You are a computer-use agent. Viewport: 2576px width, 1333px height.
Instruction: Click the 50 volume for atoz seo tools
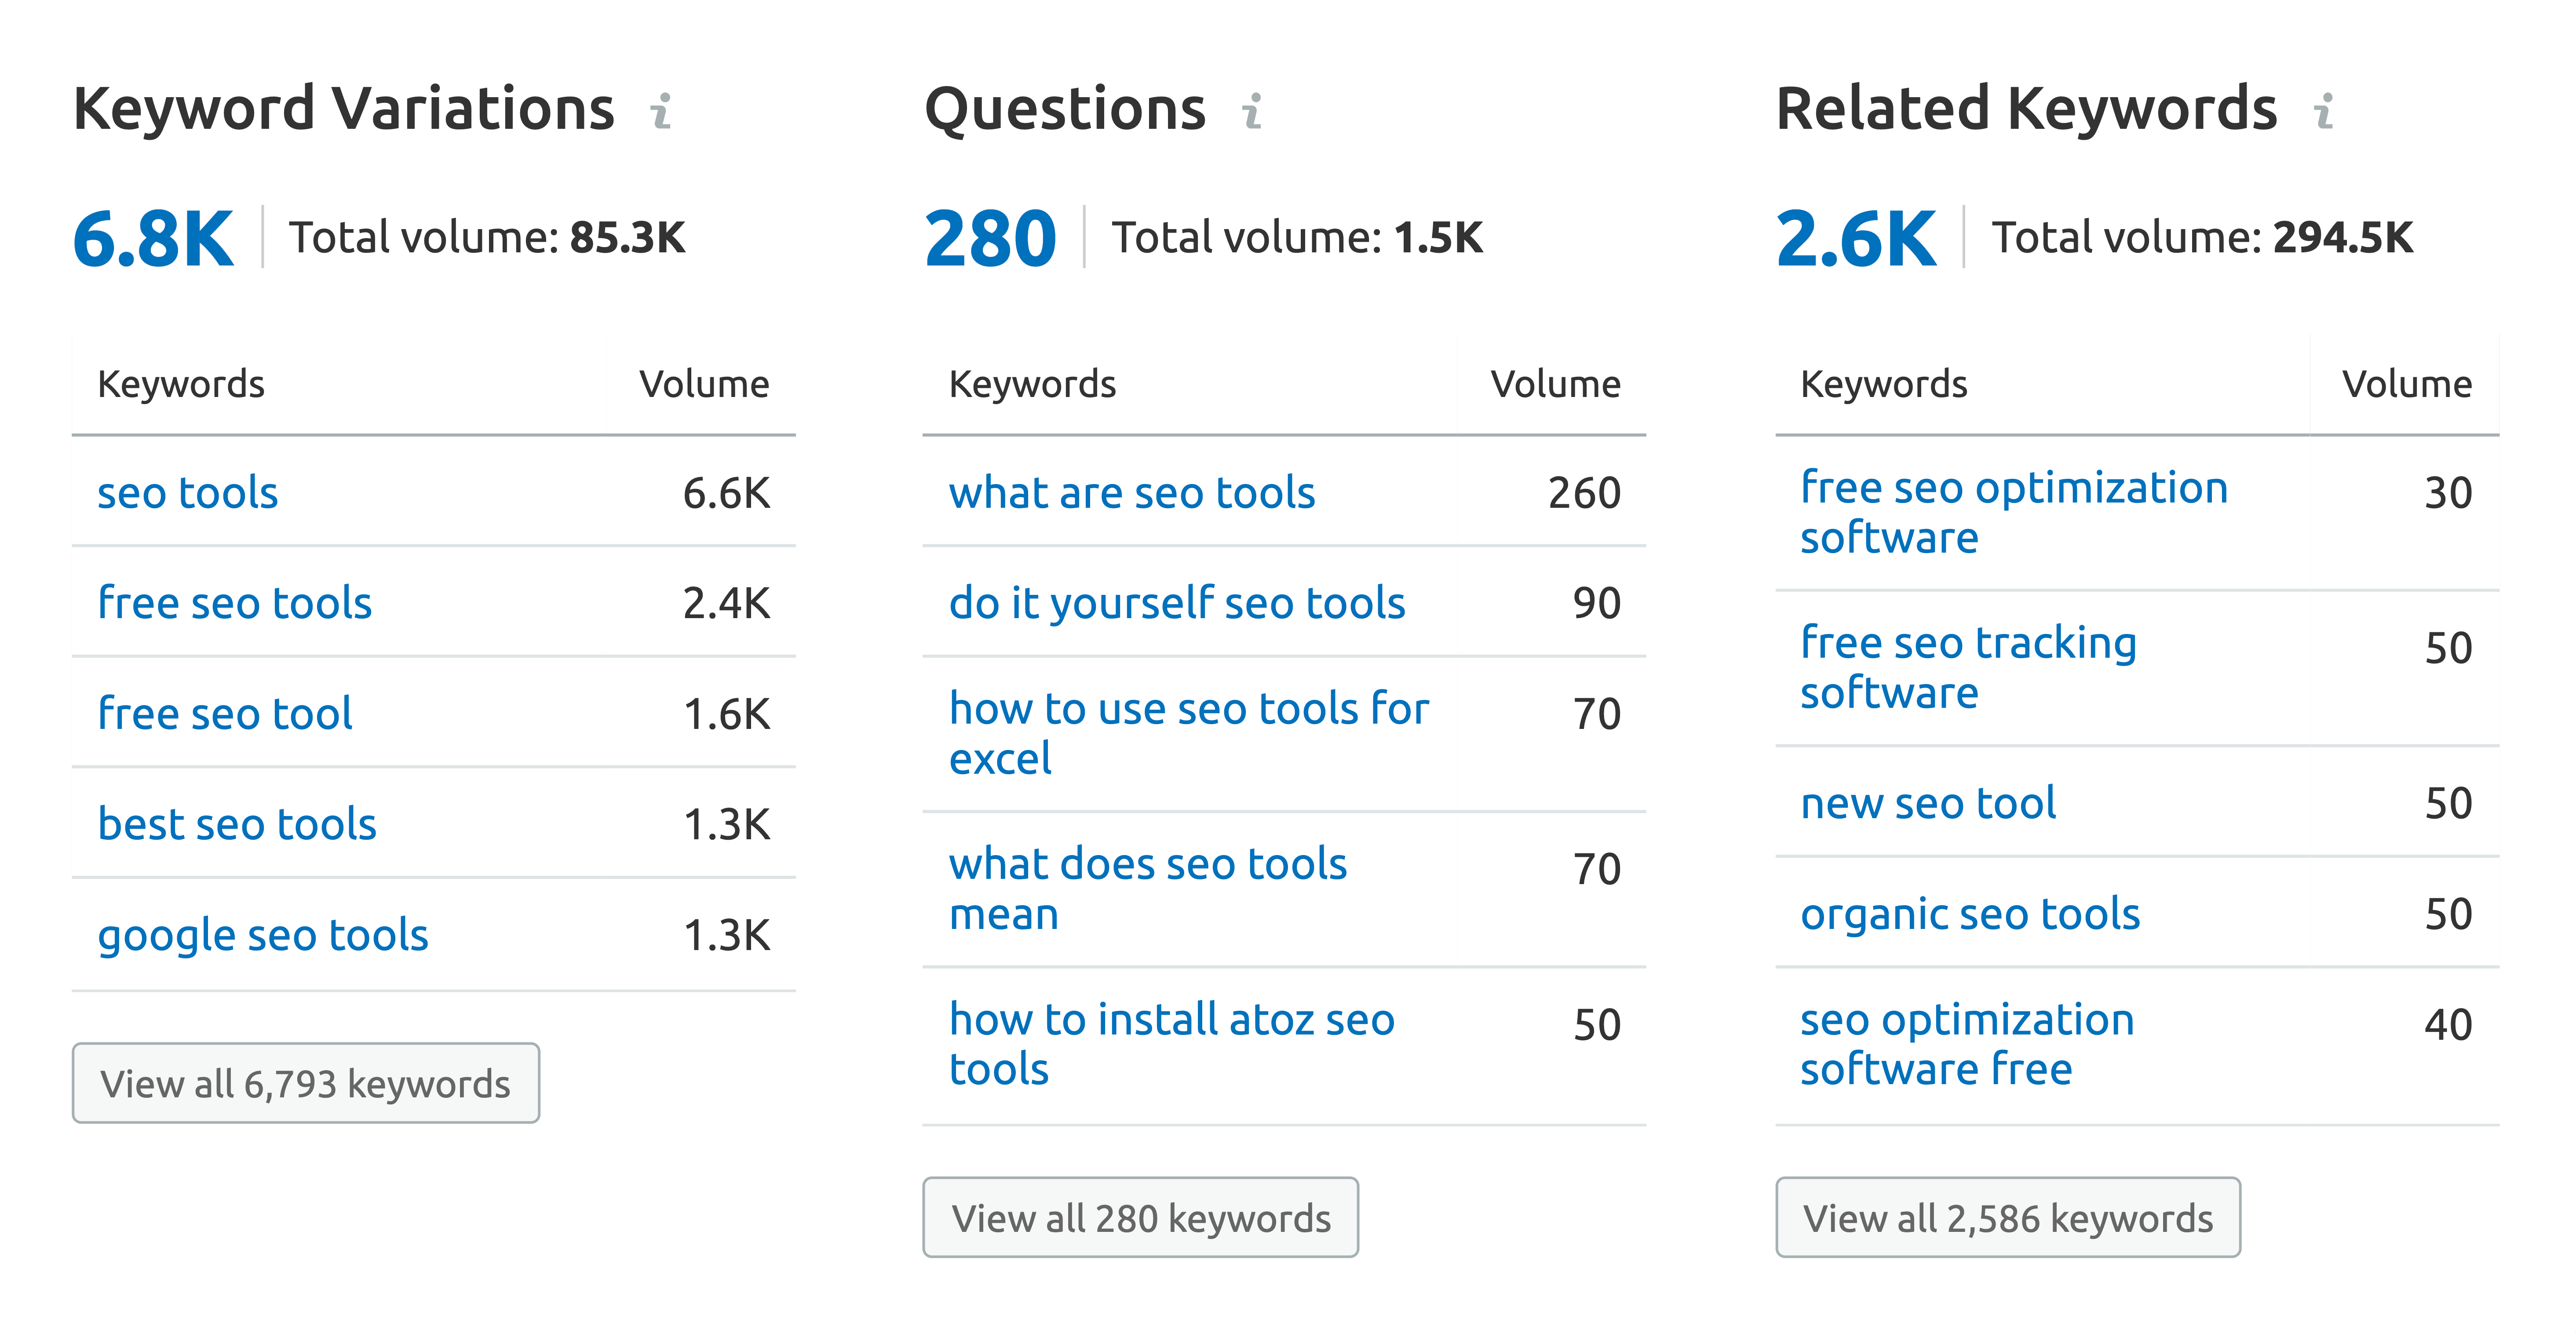1597,1025
